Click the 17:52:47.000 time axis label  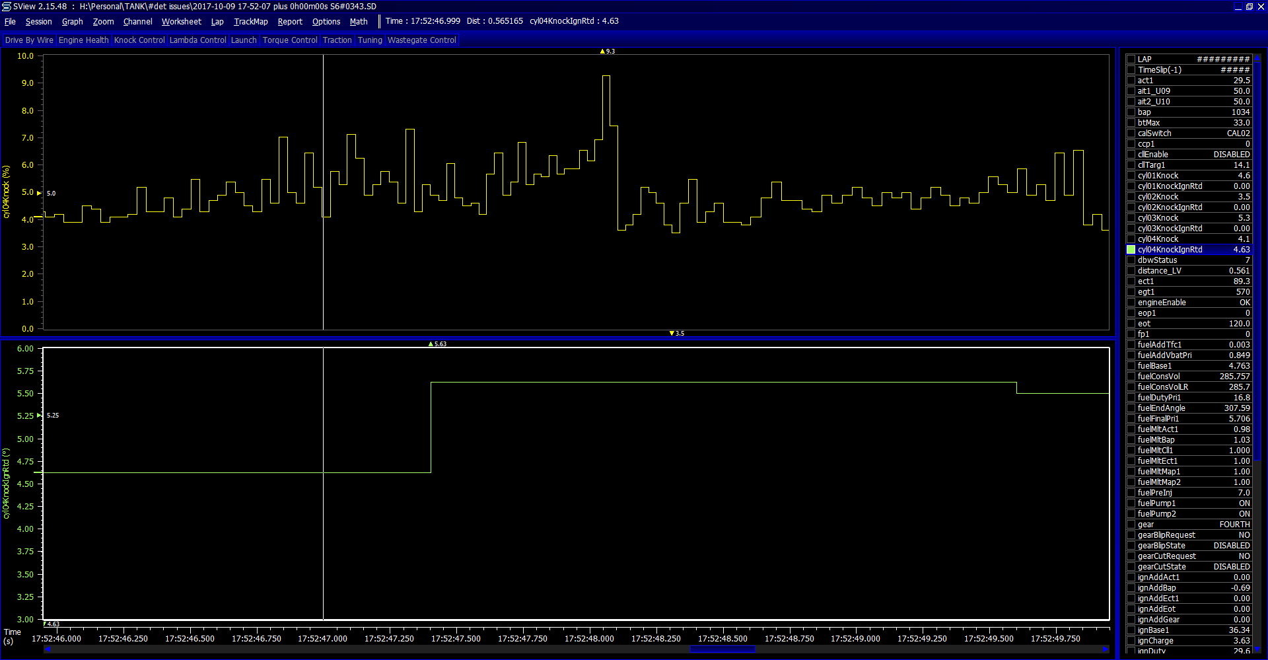(x=322, y=639)
